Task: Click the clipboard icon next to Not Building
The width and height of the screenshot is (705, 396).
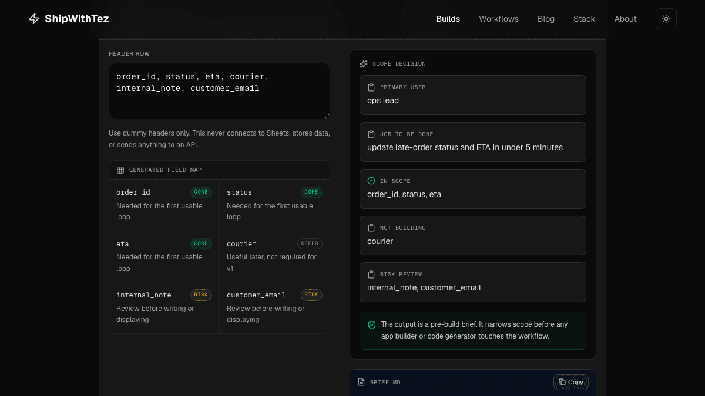Action: tap(371, 228)
